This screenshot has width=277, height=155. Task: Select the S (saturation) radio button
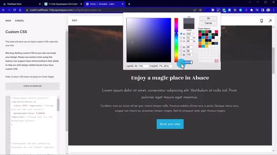pos(181,37)
